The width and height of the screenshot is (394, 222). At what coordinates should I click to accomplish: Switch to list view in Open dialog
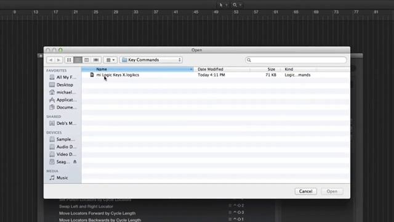[x=78, y=60]
